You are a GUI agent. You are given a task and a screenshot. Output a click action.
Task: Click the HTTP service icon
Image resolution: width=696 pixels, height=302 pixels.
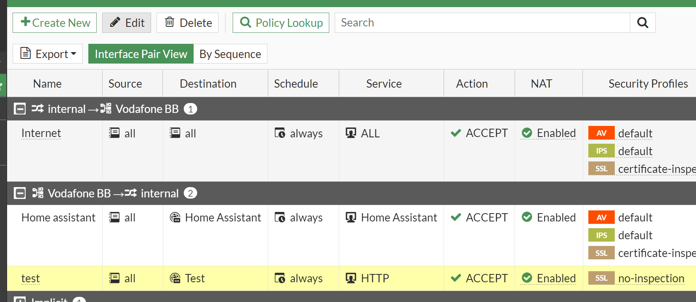click(x=351, y=278)
